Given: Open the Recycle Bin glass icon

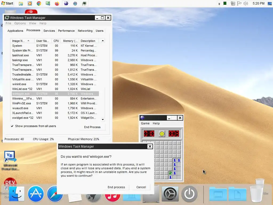Looking at the screenshot, I should pos(258,190).
